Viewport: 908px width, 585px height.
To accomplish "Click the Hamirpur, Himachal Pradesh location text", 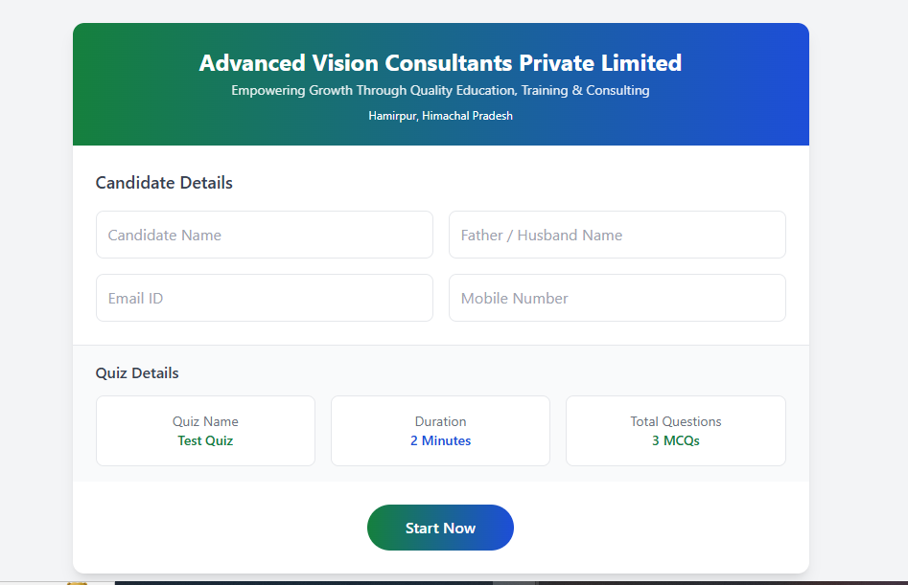I will 440,116.
